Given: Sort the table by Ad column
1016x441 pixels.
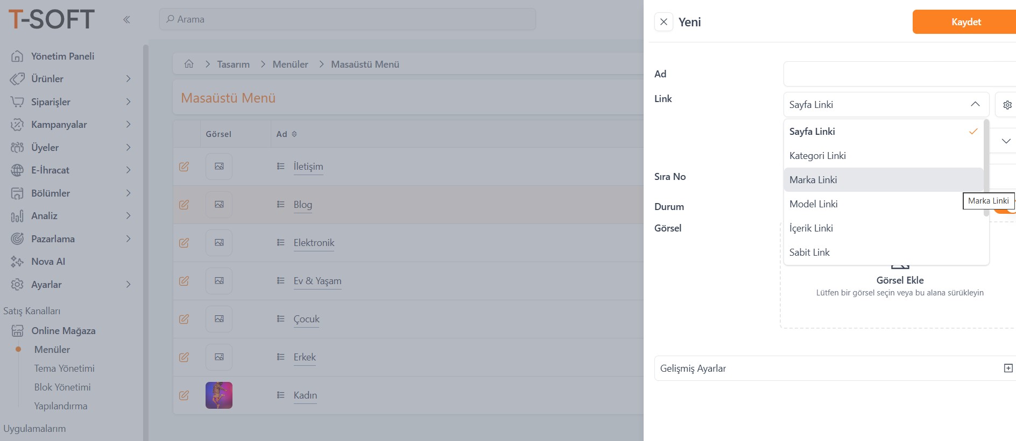Looking at the screenshot, I should pos(294,134).
